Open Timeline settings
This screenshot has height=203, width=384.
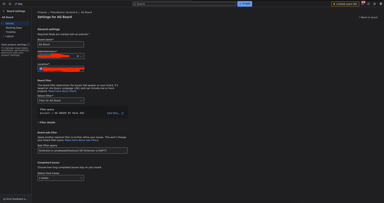tap(10, 32)
